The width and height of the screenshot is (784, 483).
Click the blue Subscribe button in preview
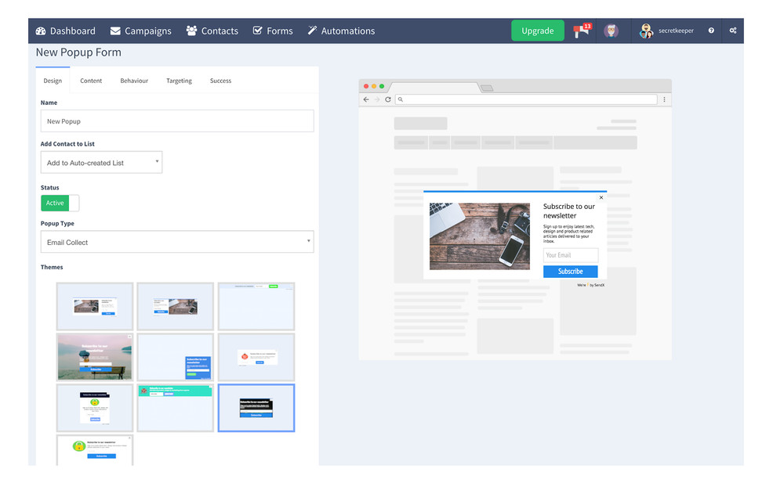[x=571, y=271]
